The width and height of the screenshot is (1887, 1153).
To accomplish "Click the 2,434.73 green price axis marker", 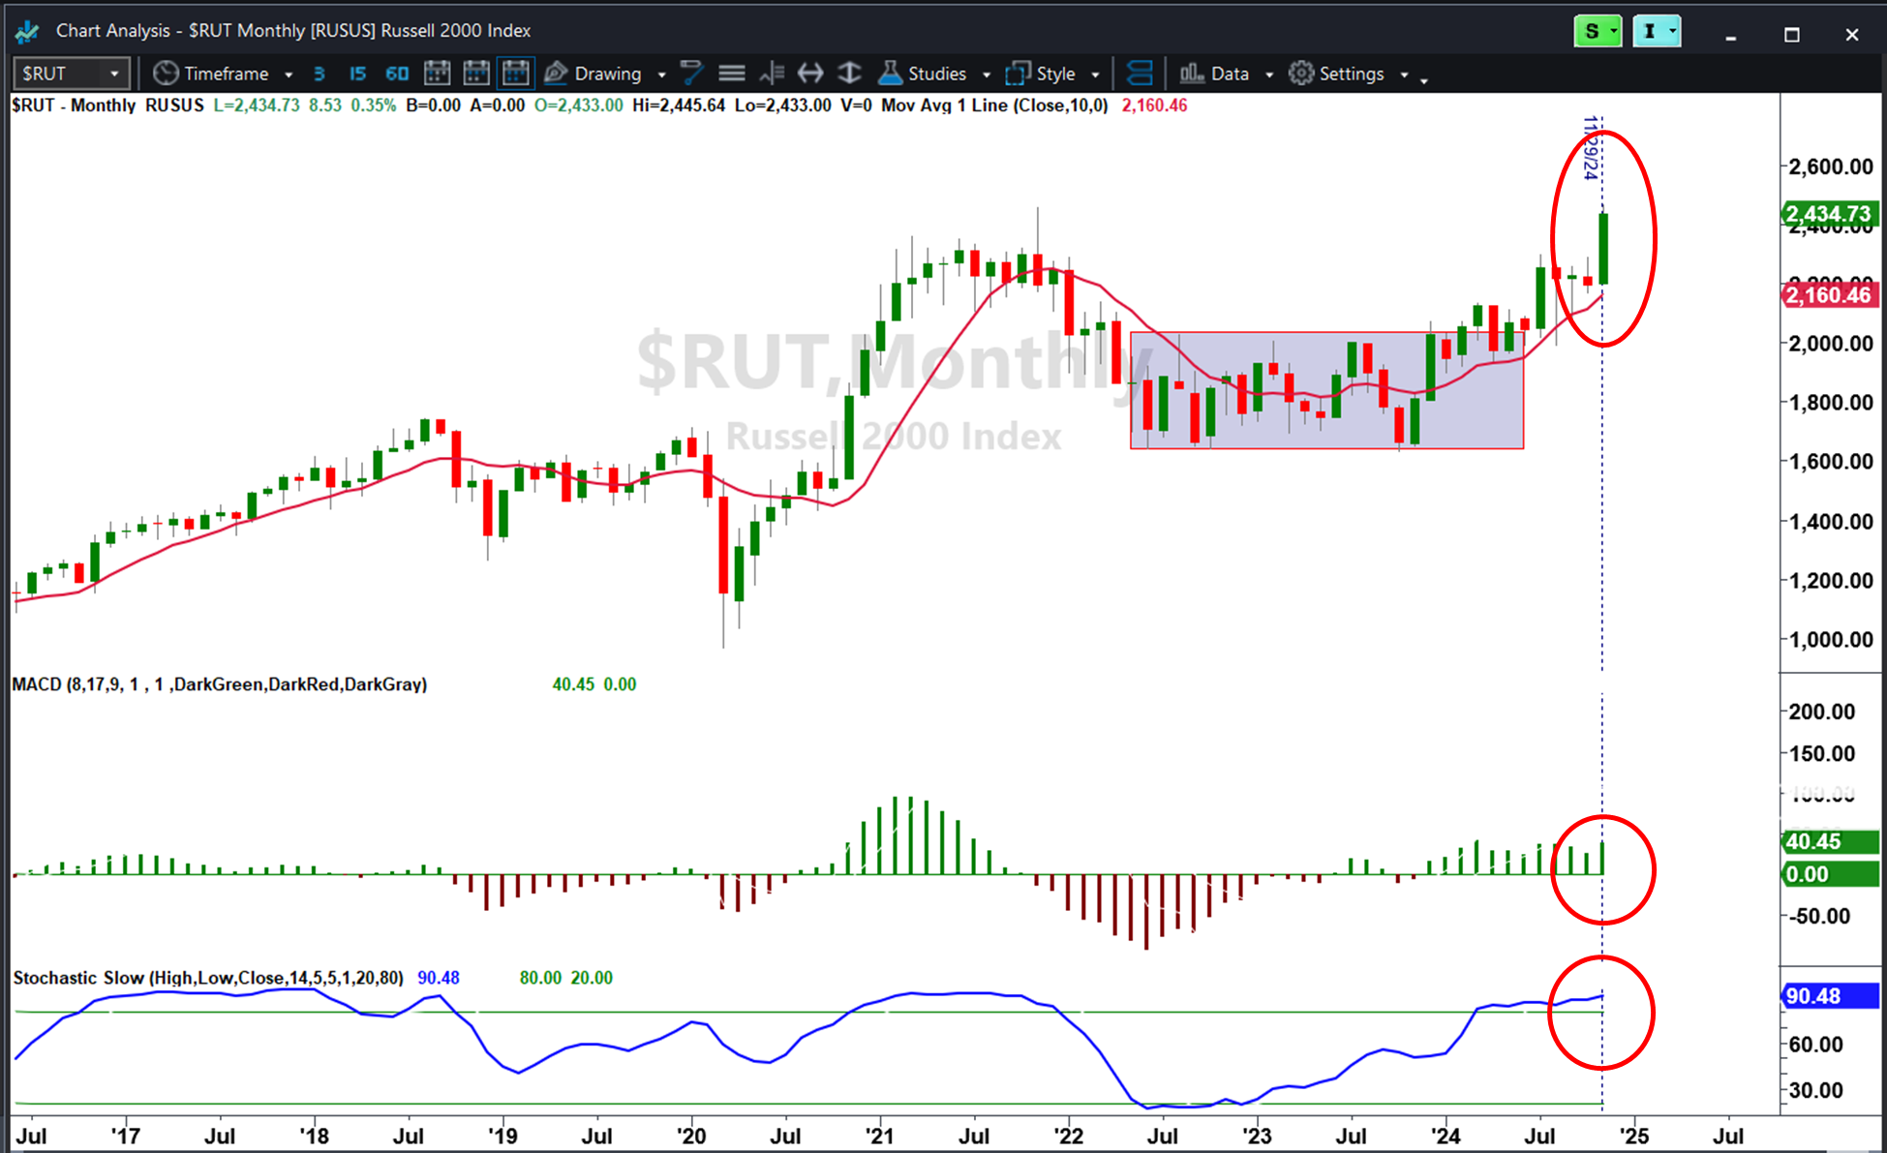I will tap(1829, 214).
